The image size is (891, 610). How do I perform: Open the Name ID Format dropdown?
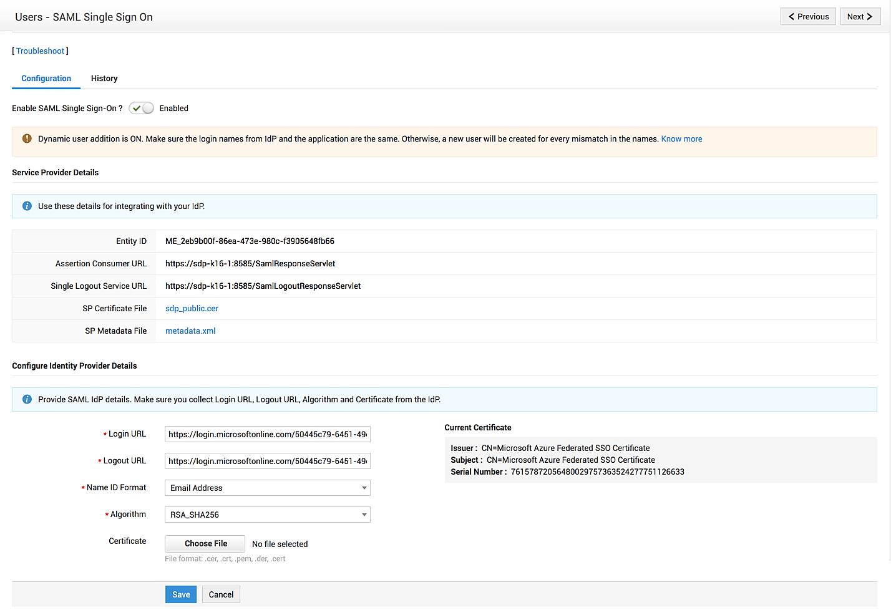(x=267, y=488)
